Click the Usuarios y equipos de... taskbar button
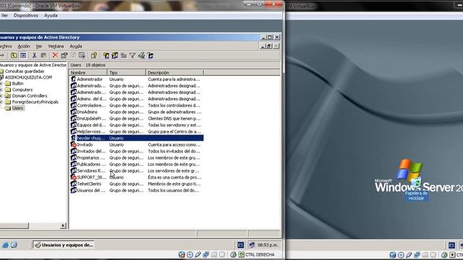The height and width of the screenshot is (260, 463). [x=64, y=245]
